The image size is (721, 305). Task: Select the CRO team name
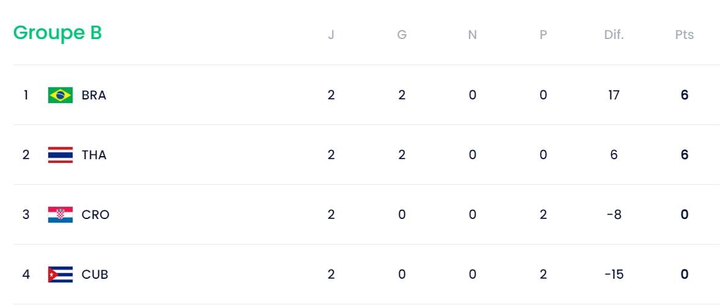tap(95, 215)
